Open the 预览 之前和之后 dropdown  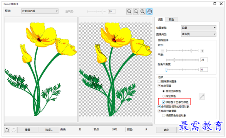coord(40,11)
